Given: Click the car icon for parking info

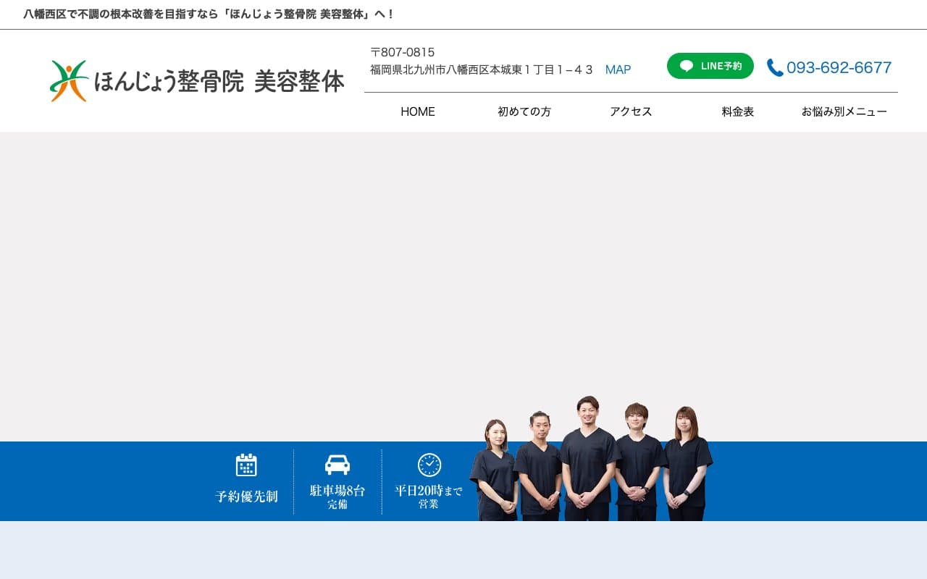Looking at the screenshot, I should (337, 465).
